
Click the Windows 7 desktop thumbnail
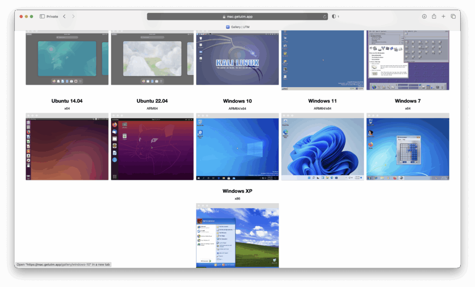pos(408,146)
